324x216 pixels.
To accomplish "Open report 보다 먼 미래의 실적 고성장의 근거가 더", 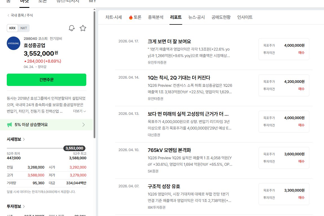I will pyautogui.click(x=188, y=114).
